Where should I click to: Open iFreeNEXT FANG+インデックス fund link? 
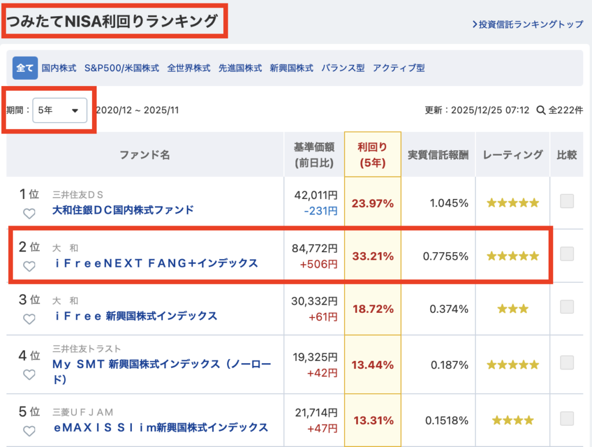(x=156, y=263)
